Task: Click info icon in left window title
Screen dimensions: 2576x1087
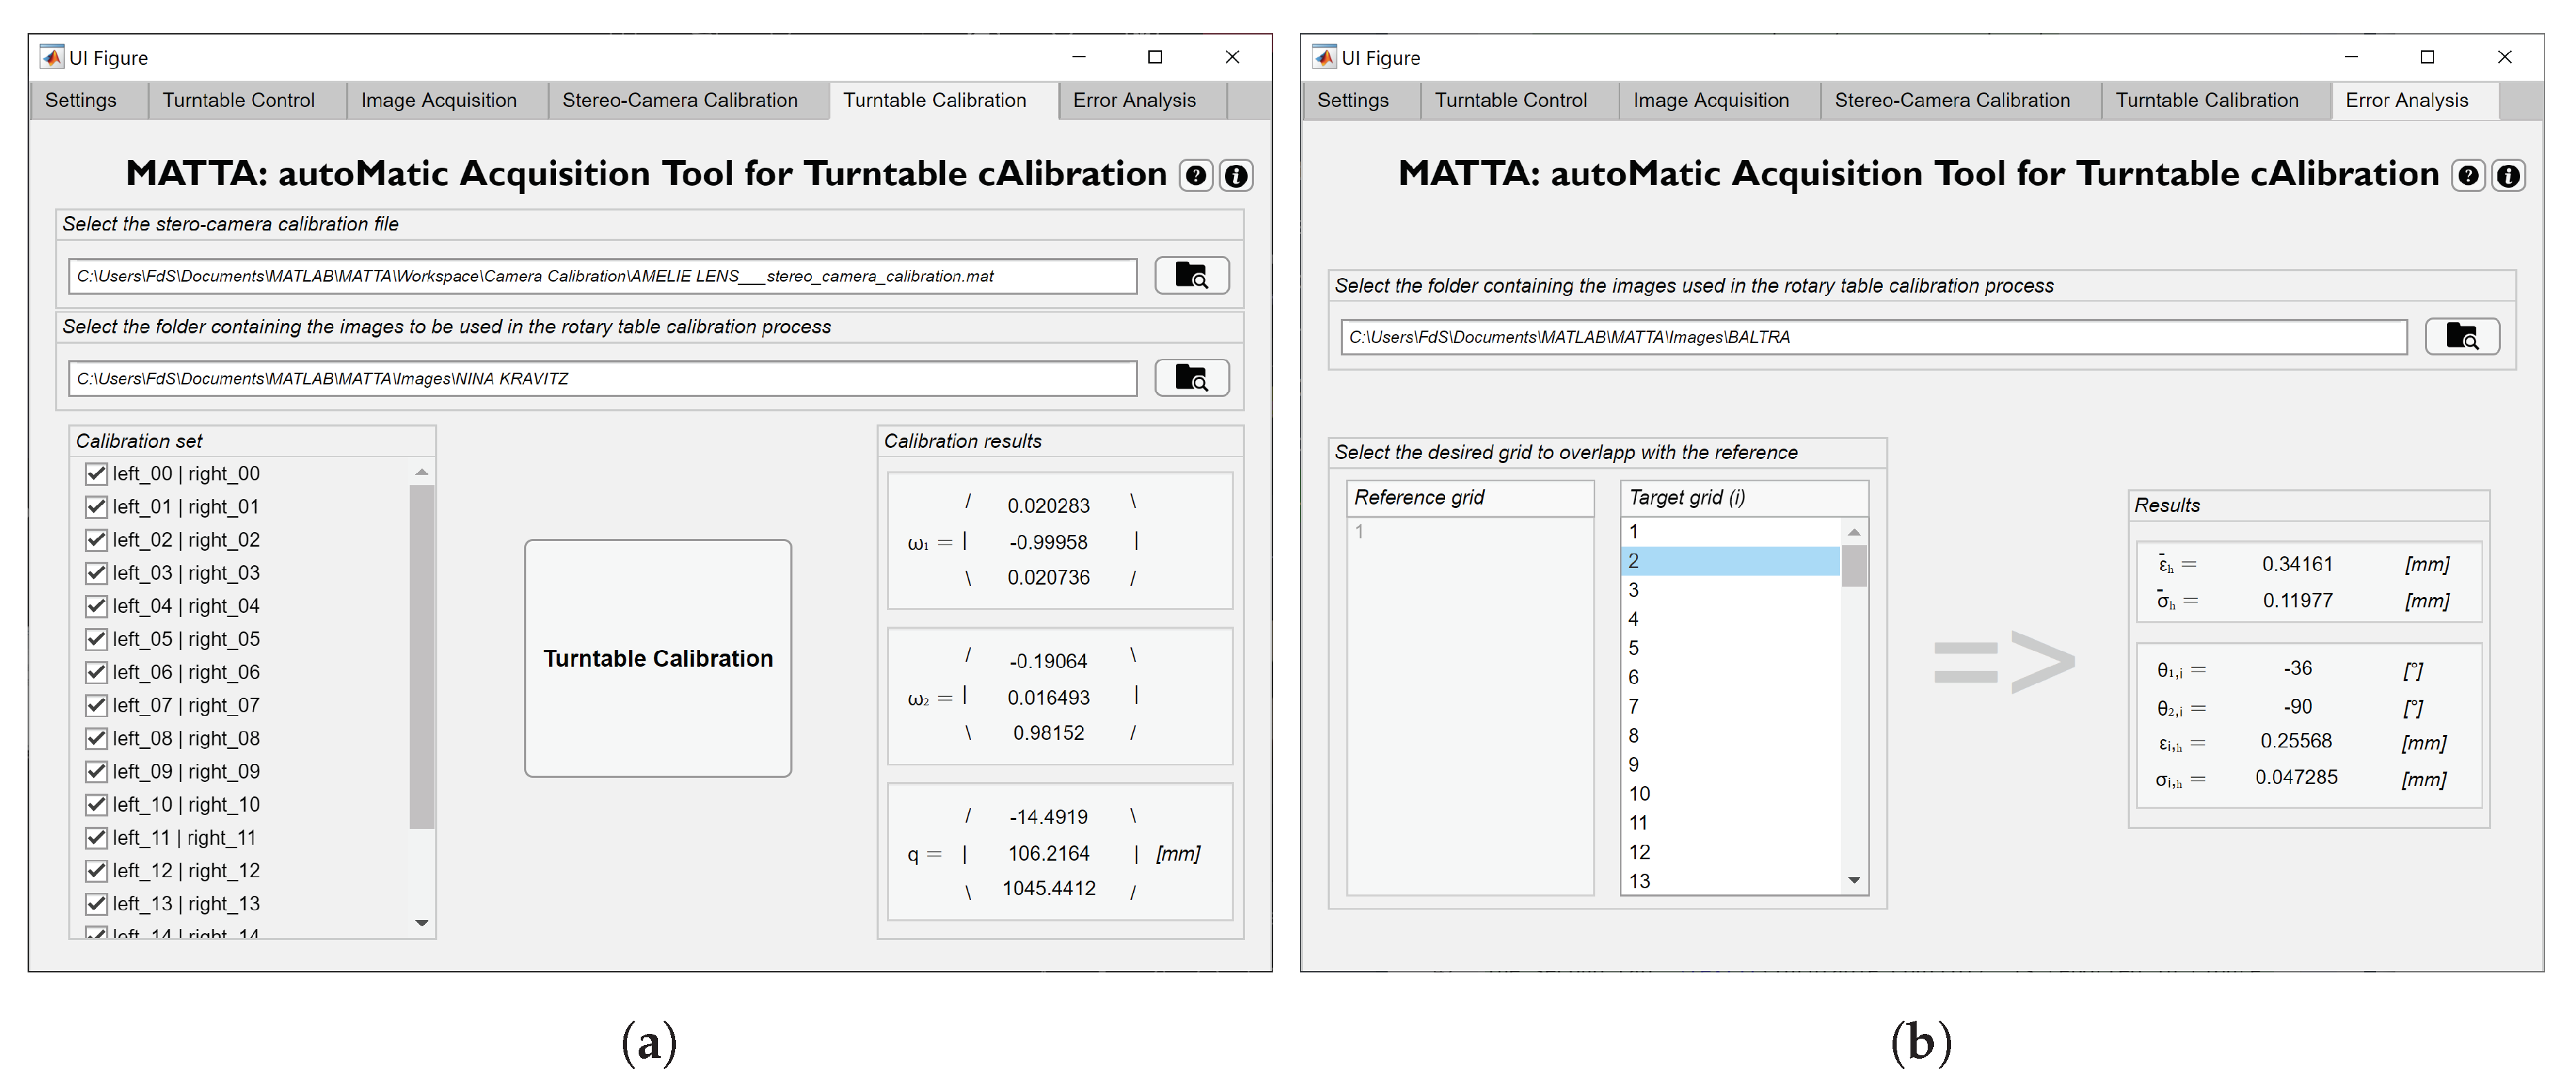Action: (x=1236, y=176)
